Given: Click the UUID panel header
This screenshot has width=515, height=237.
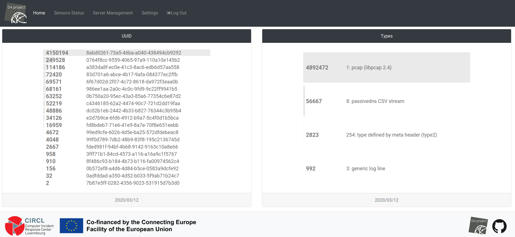Looking at the screenshot, I should [x=127, y=36].
